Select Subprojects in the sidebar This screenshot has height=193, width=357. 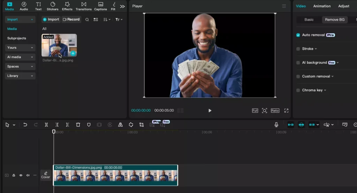click(x=17, y=38)
